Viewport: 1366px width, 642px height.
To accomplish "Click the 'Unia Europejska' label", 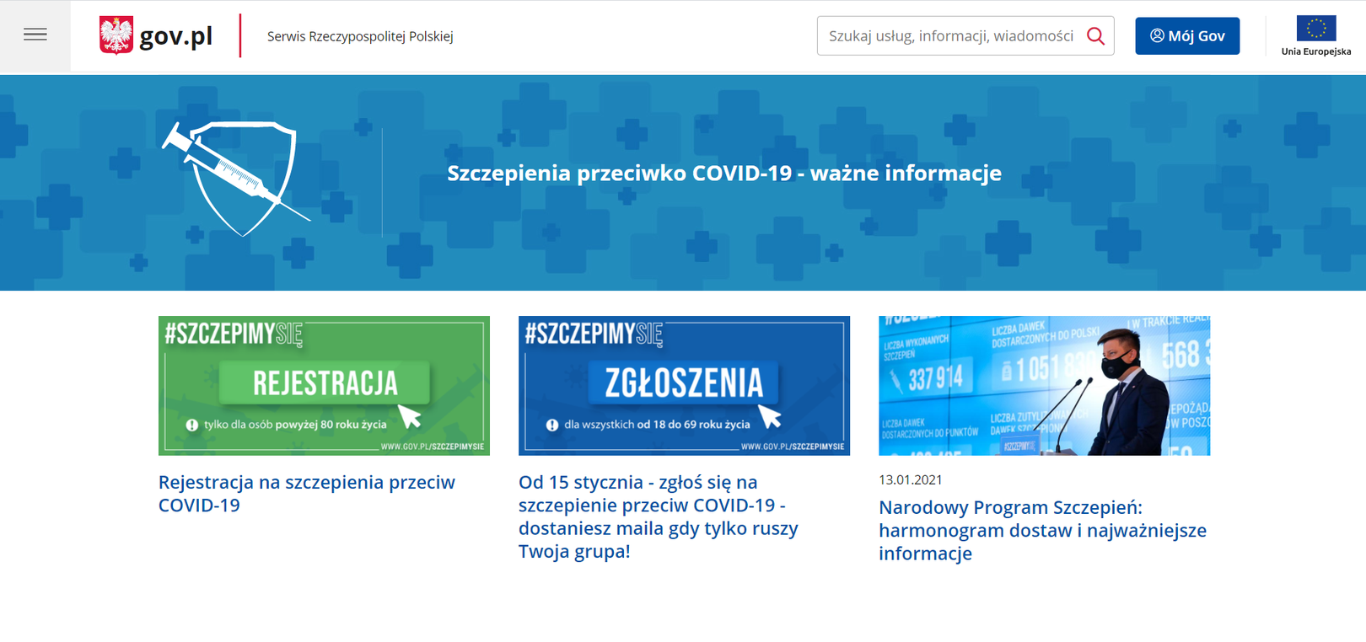I will pos(1315,51).
